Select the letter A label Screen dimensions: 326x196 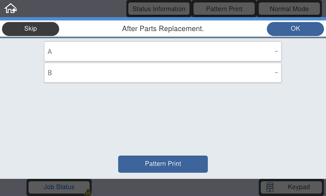click(49, 52)
